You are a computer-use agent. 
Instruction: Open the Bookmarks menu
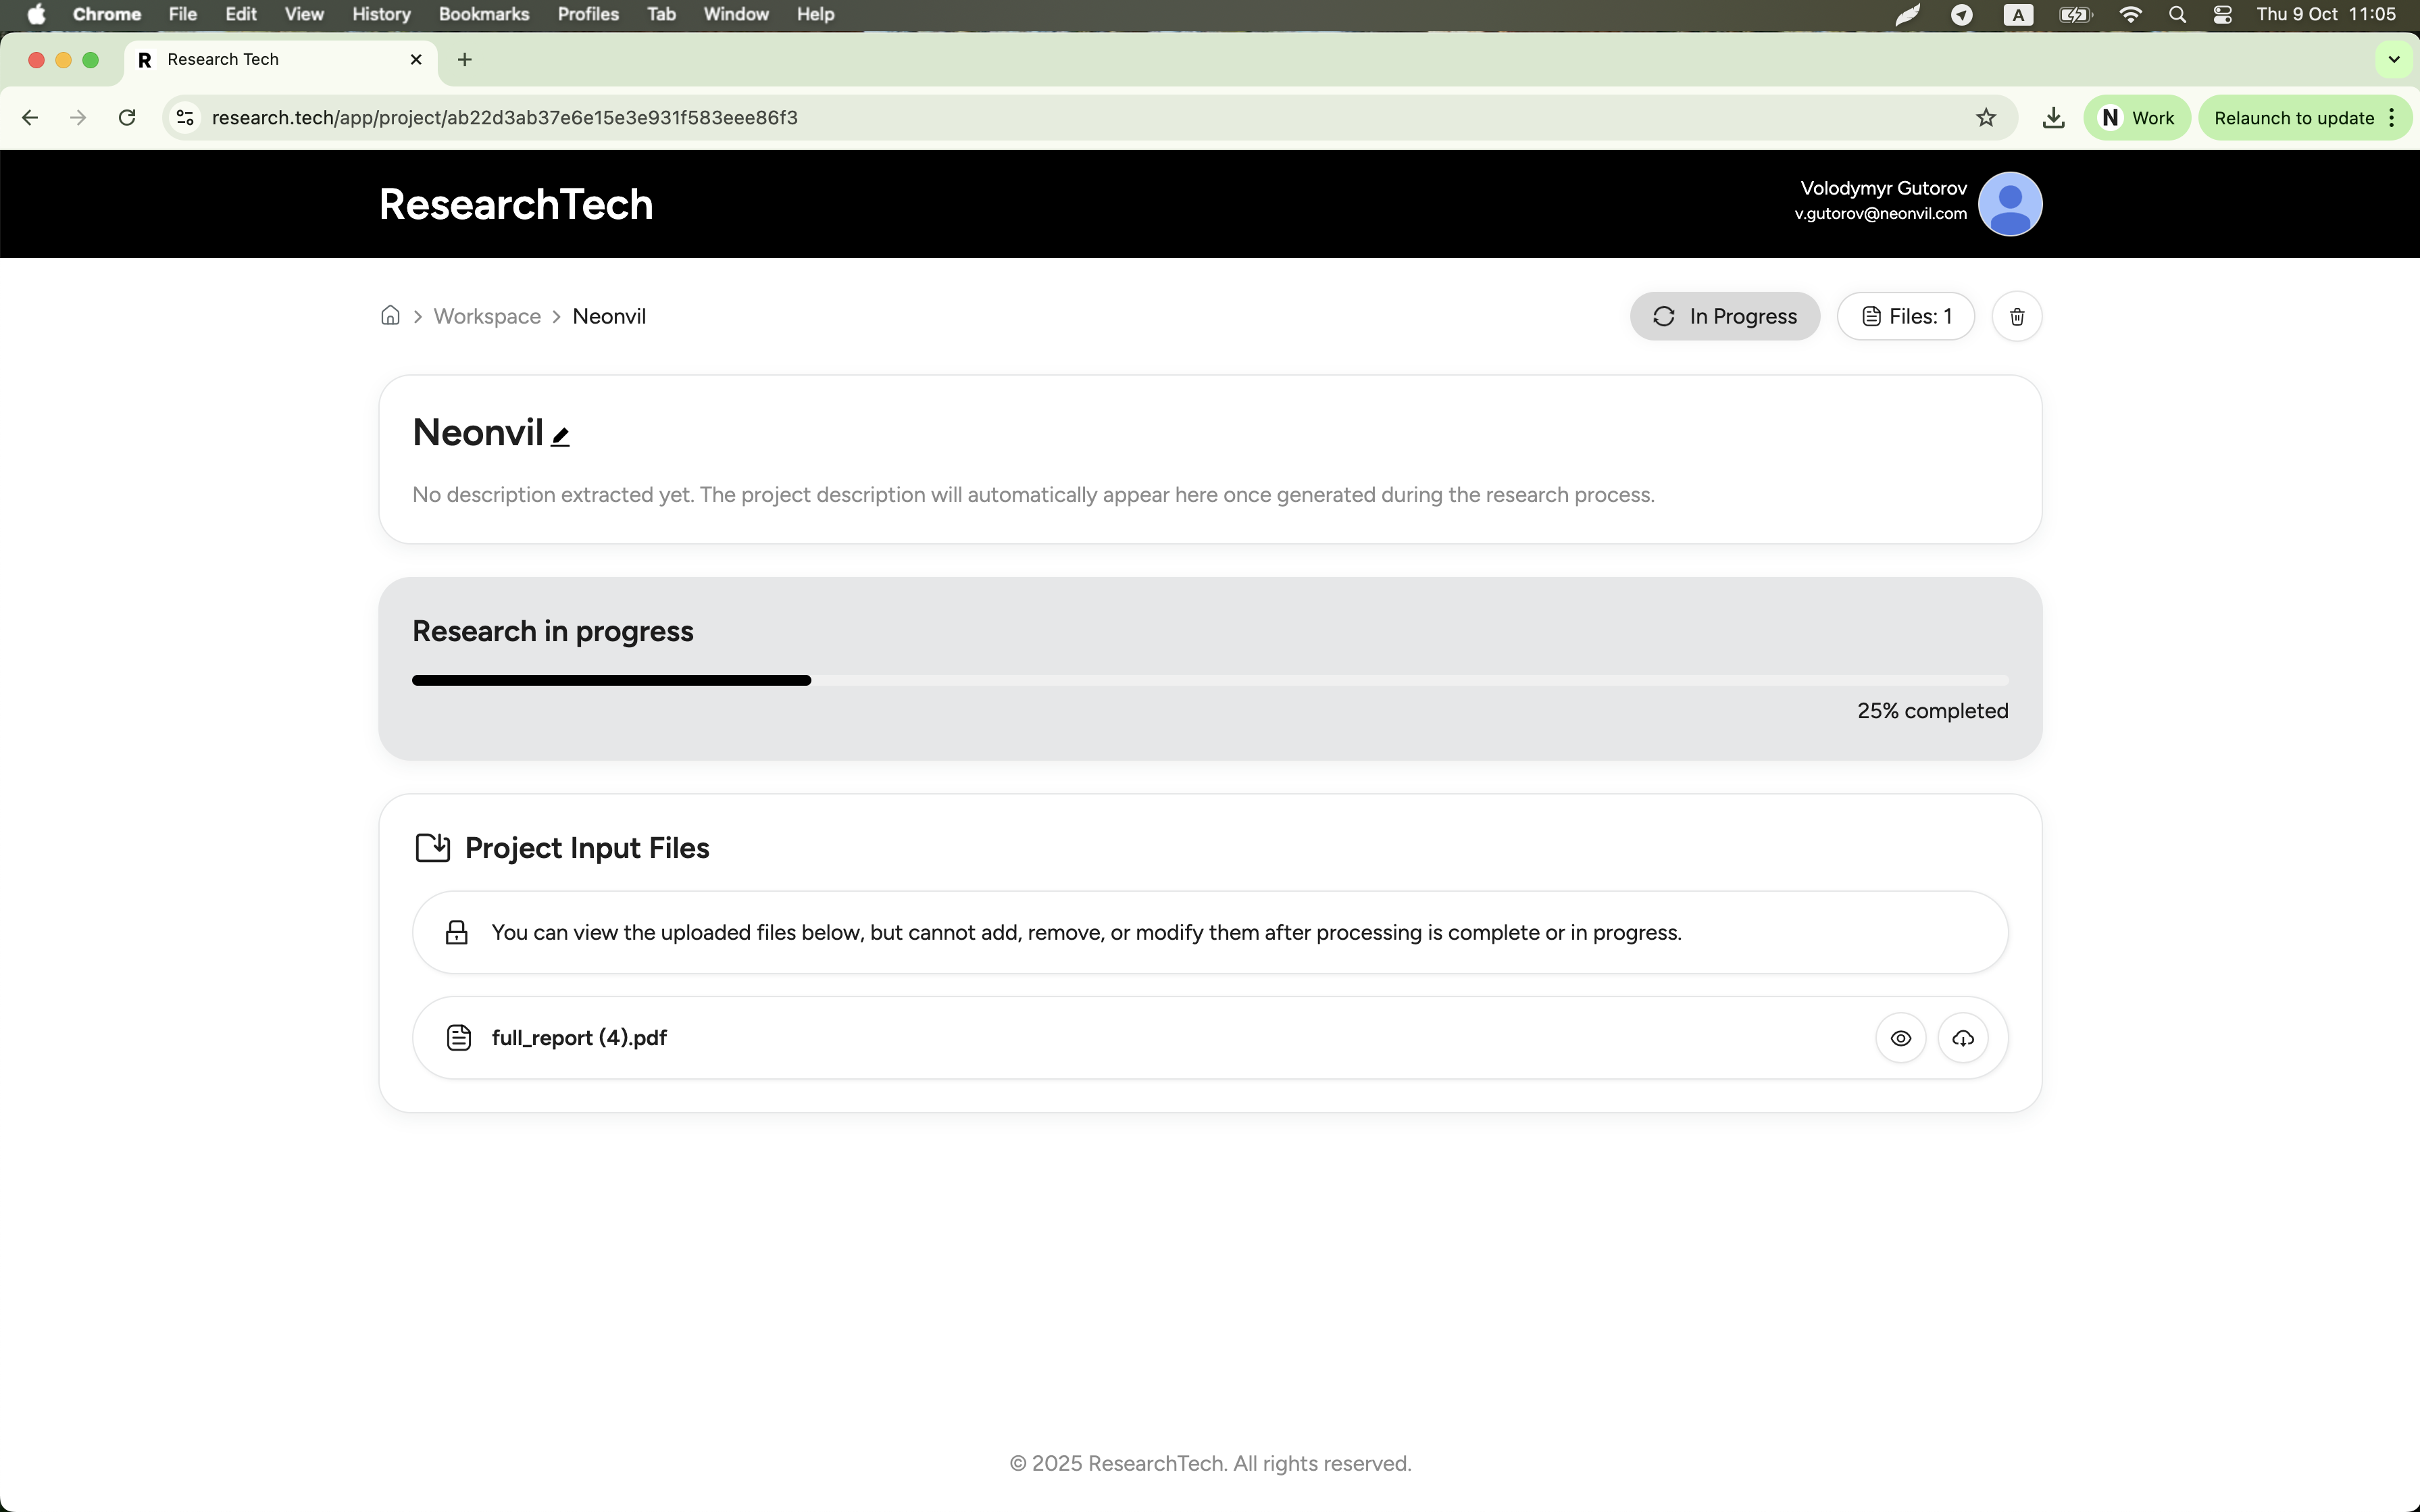(x=485, y=14)
